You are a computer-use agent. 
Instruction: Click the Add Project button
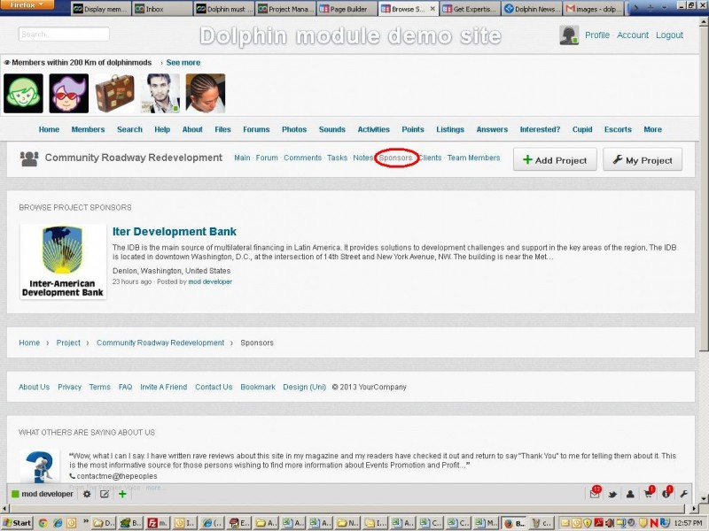click(x=555, y=160)
